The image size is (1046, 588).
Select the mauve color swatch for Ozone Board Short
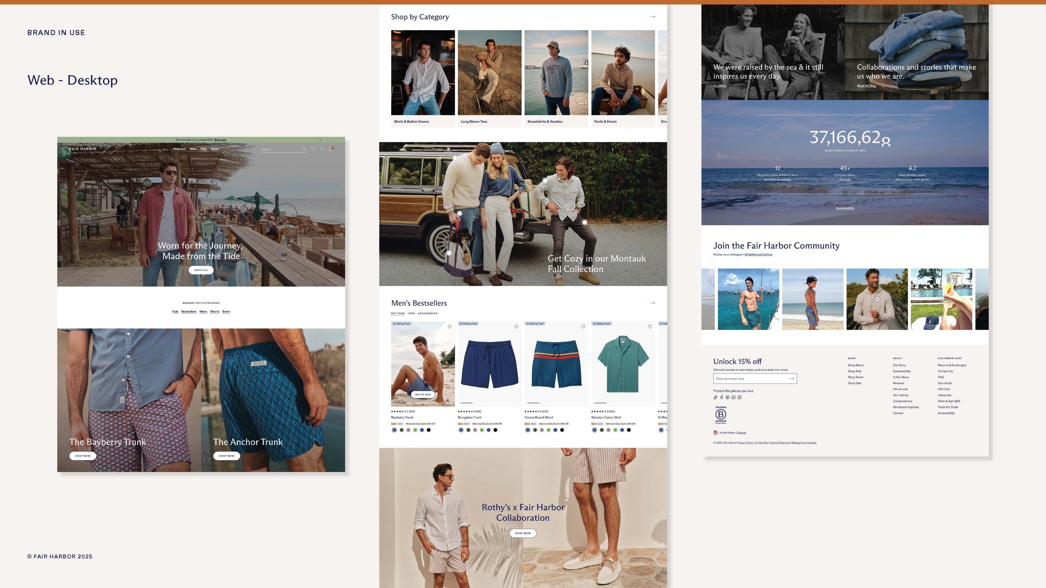[542, 430]
